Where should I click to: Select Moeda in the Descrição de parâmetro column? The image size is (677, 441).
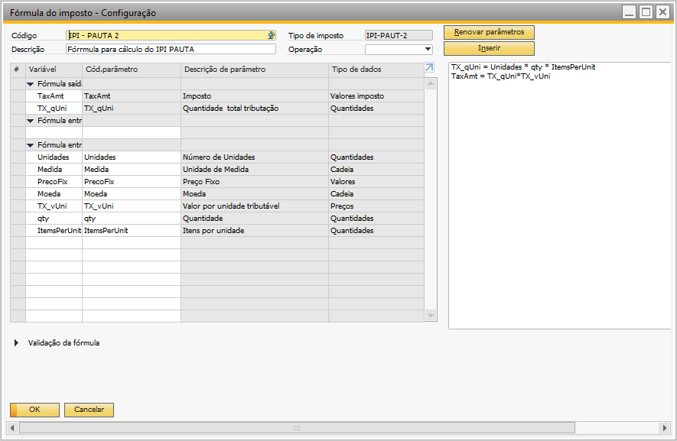pyautogui.click(x=255, y=194)
